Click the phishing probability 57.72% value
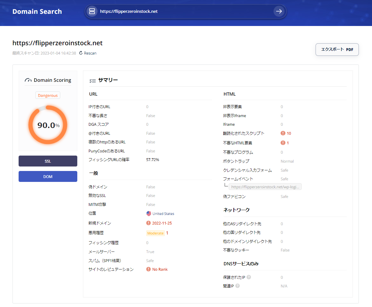 pyautogui.click(x=153, y=160)
